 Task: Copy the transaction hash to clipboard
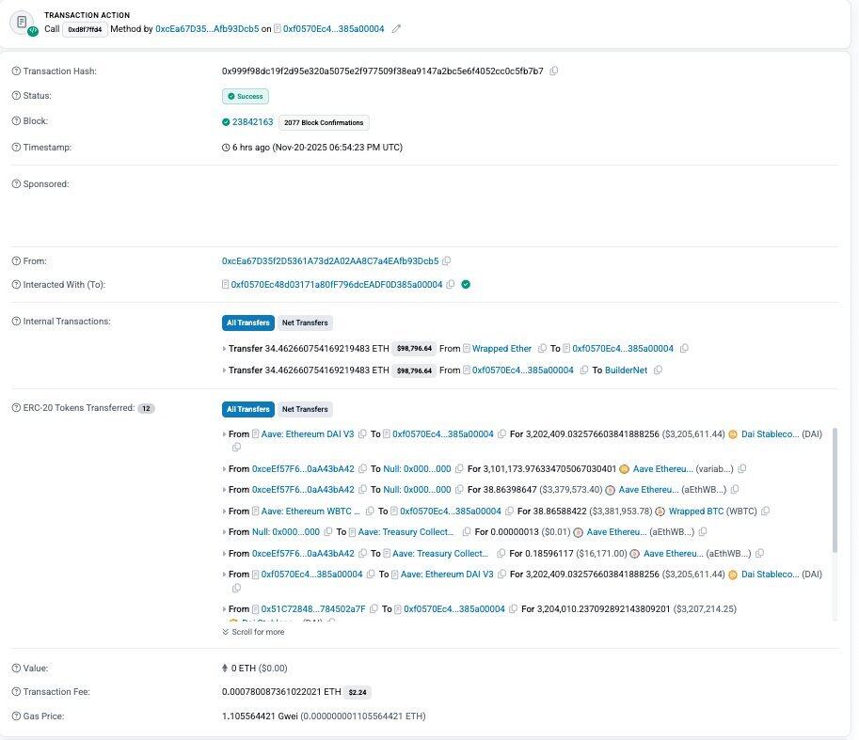click(554, 71)
